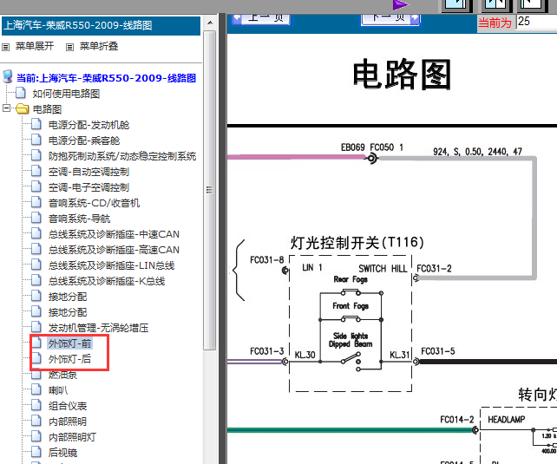Click the page icon for 燃油泵
This screenshot has height=464, width=557.
[36, 374]
